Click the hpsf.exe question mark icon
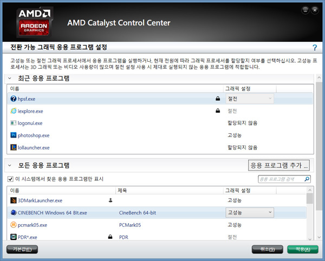This screenshot has width=325, height=261. (13, 99)
